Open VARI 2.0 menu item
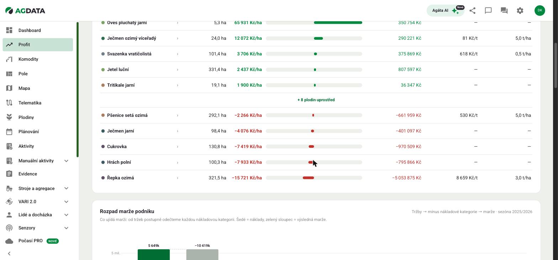The width and height of the screenshot is (558, 260). pyautogui.click(x=27, y=202)
